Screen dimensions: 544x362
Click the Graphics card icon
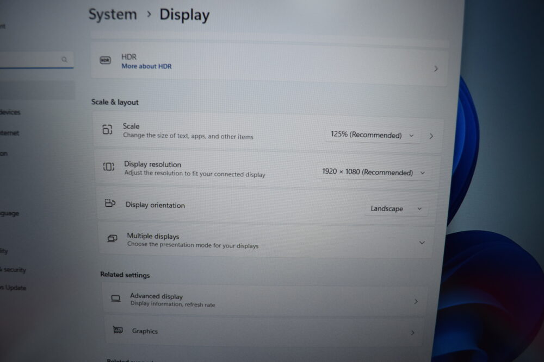[x=118, y=330]
